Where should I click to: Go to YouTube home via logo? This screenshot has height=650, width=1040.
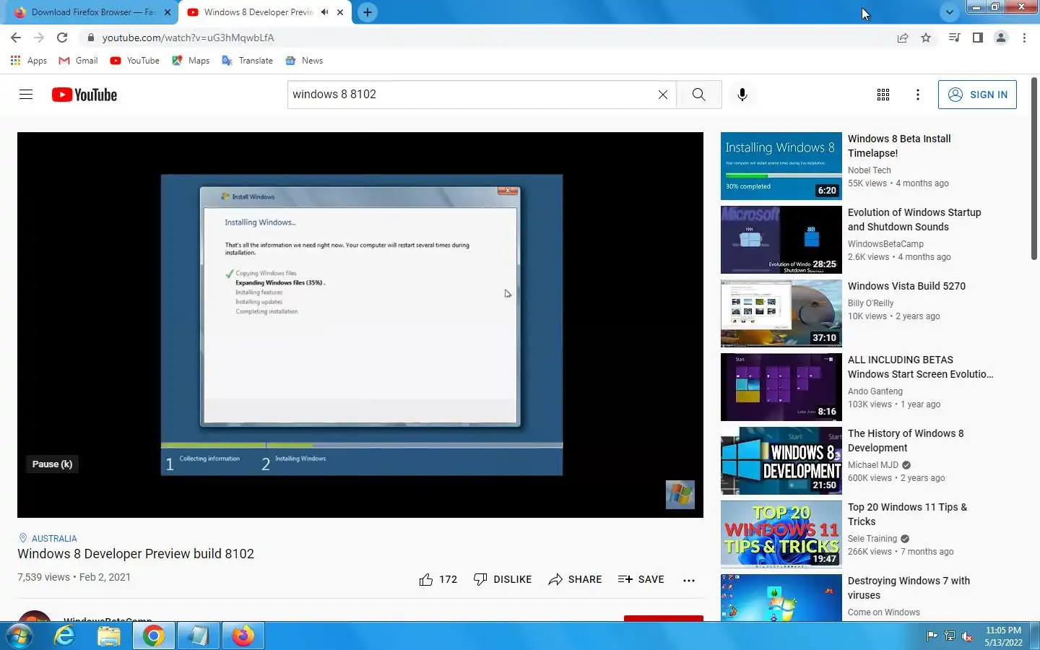point(84,95)
